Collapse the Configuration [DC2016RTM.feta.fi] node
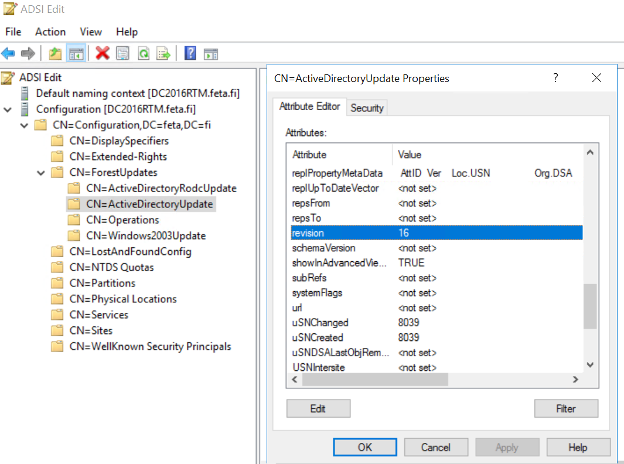The width and height of the screenshot is (624, 464). tap(8, 110)
